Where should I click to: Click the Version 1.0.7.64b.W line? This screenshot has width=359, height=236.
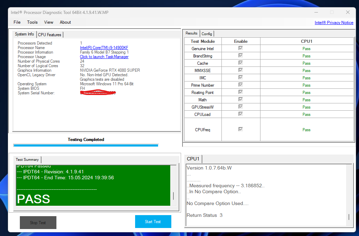coord(209,168)
